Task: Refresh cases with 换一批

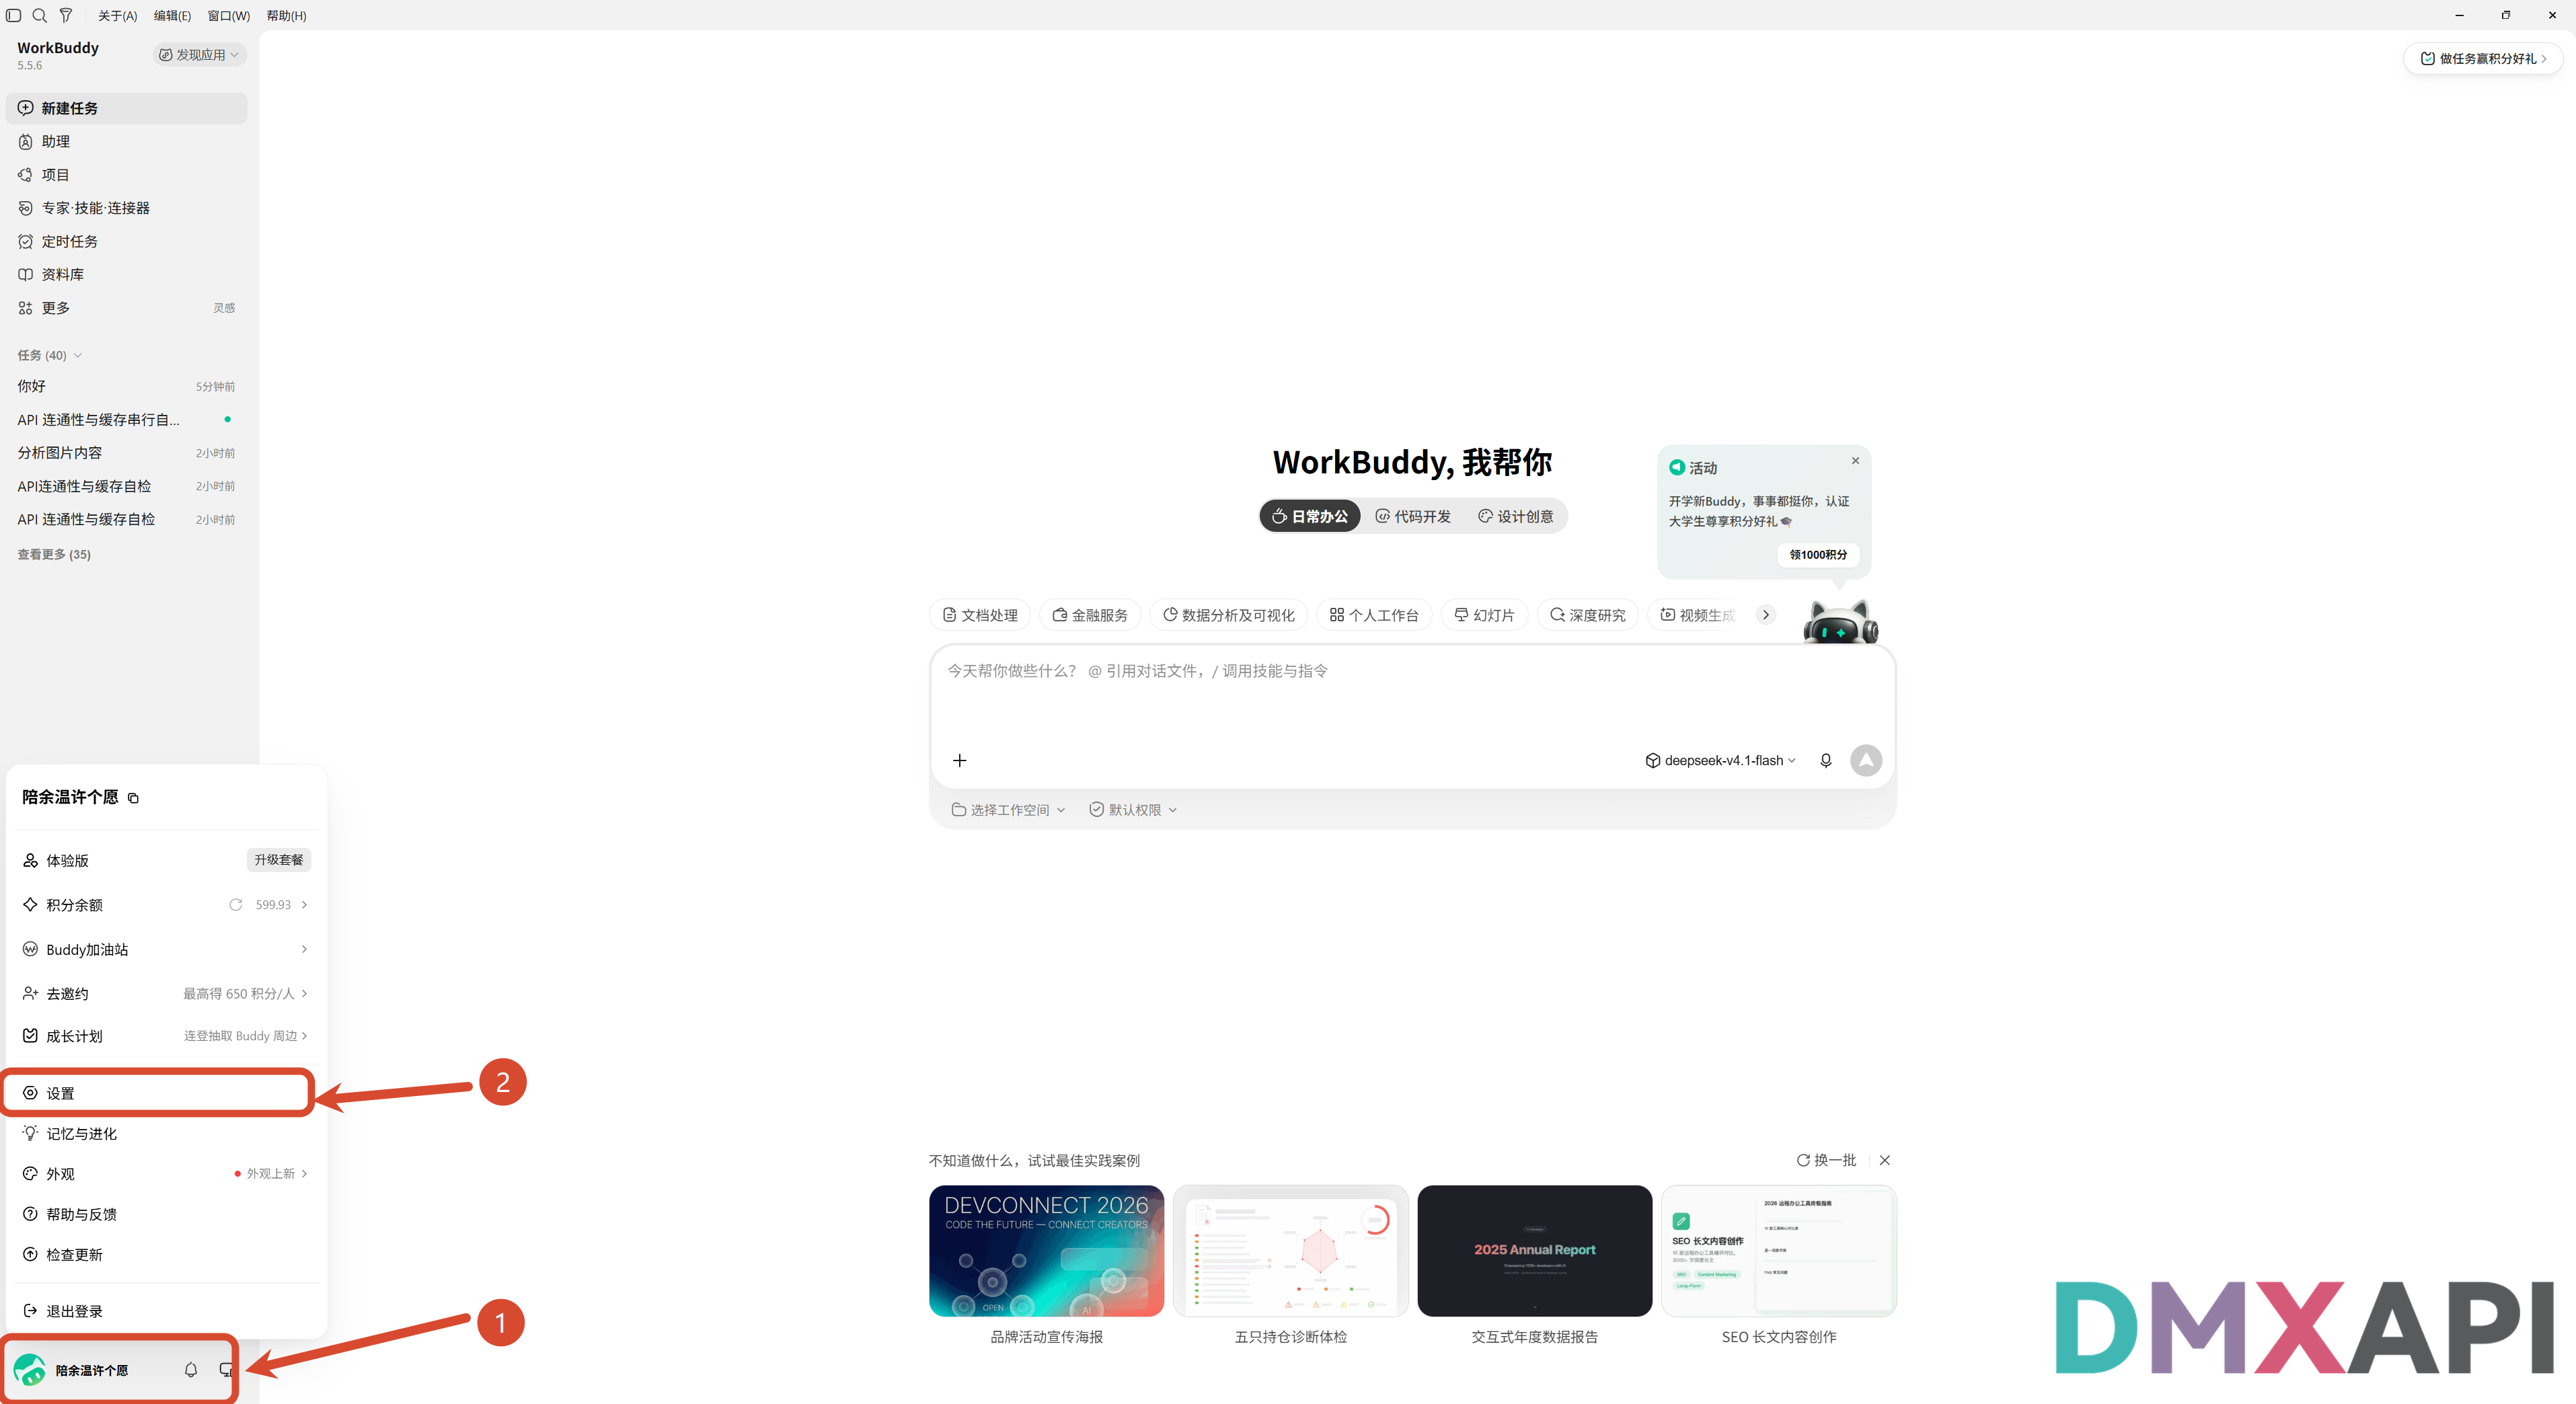Action: (x=1826, y=1160)
